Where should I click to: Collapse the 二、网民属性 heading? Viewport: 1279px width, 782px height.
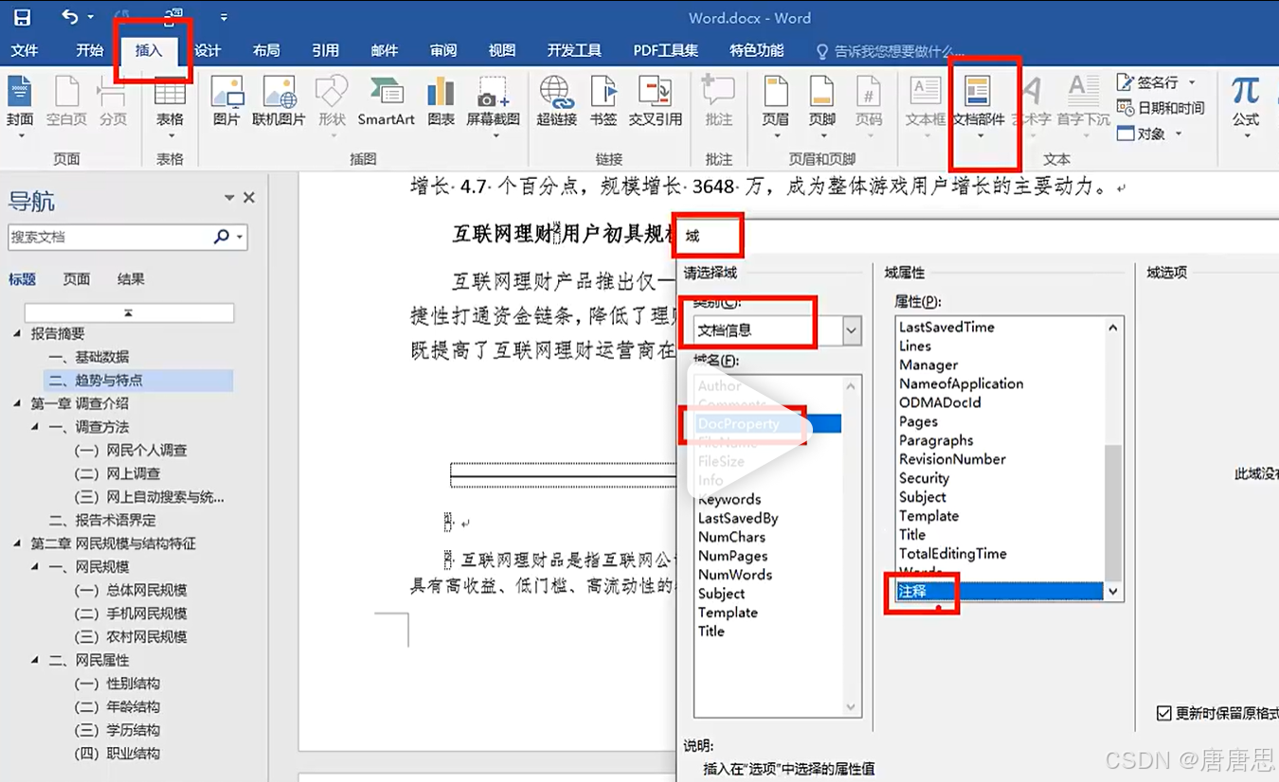click(x=35, y=660)
